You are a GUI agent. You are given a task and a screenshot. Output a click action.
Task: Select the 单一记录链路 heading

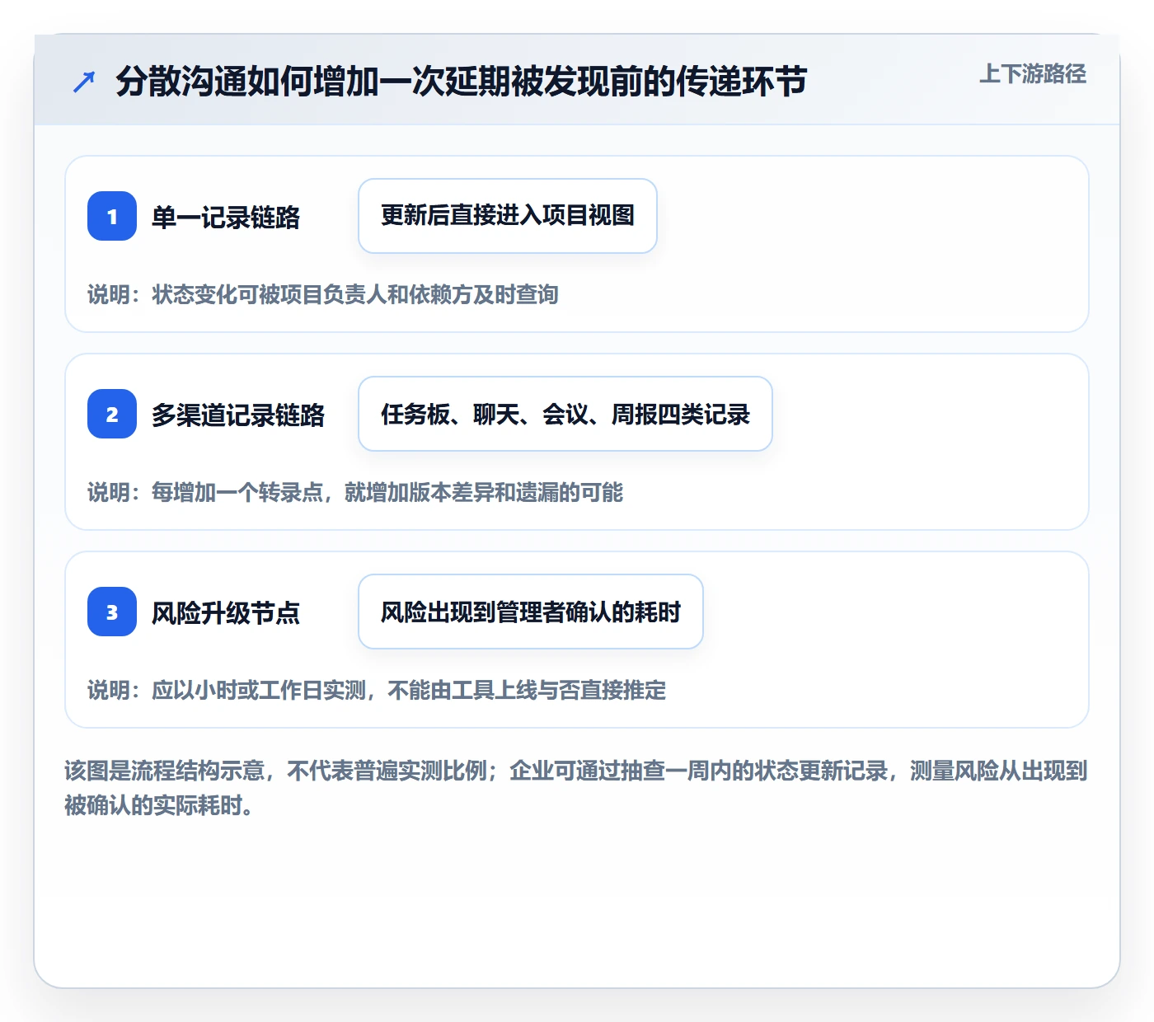[226, 217]
